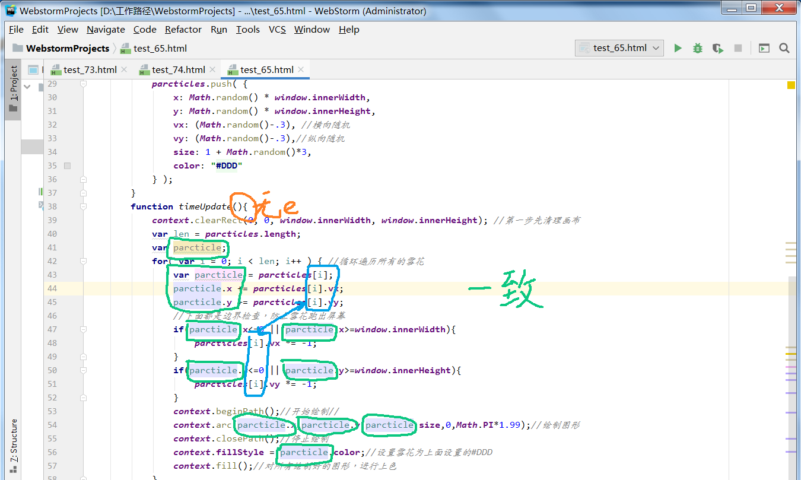Select the test_65.html editor tab
This screenshot has height=480, width=801.
tap(266, 69)
